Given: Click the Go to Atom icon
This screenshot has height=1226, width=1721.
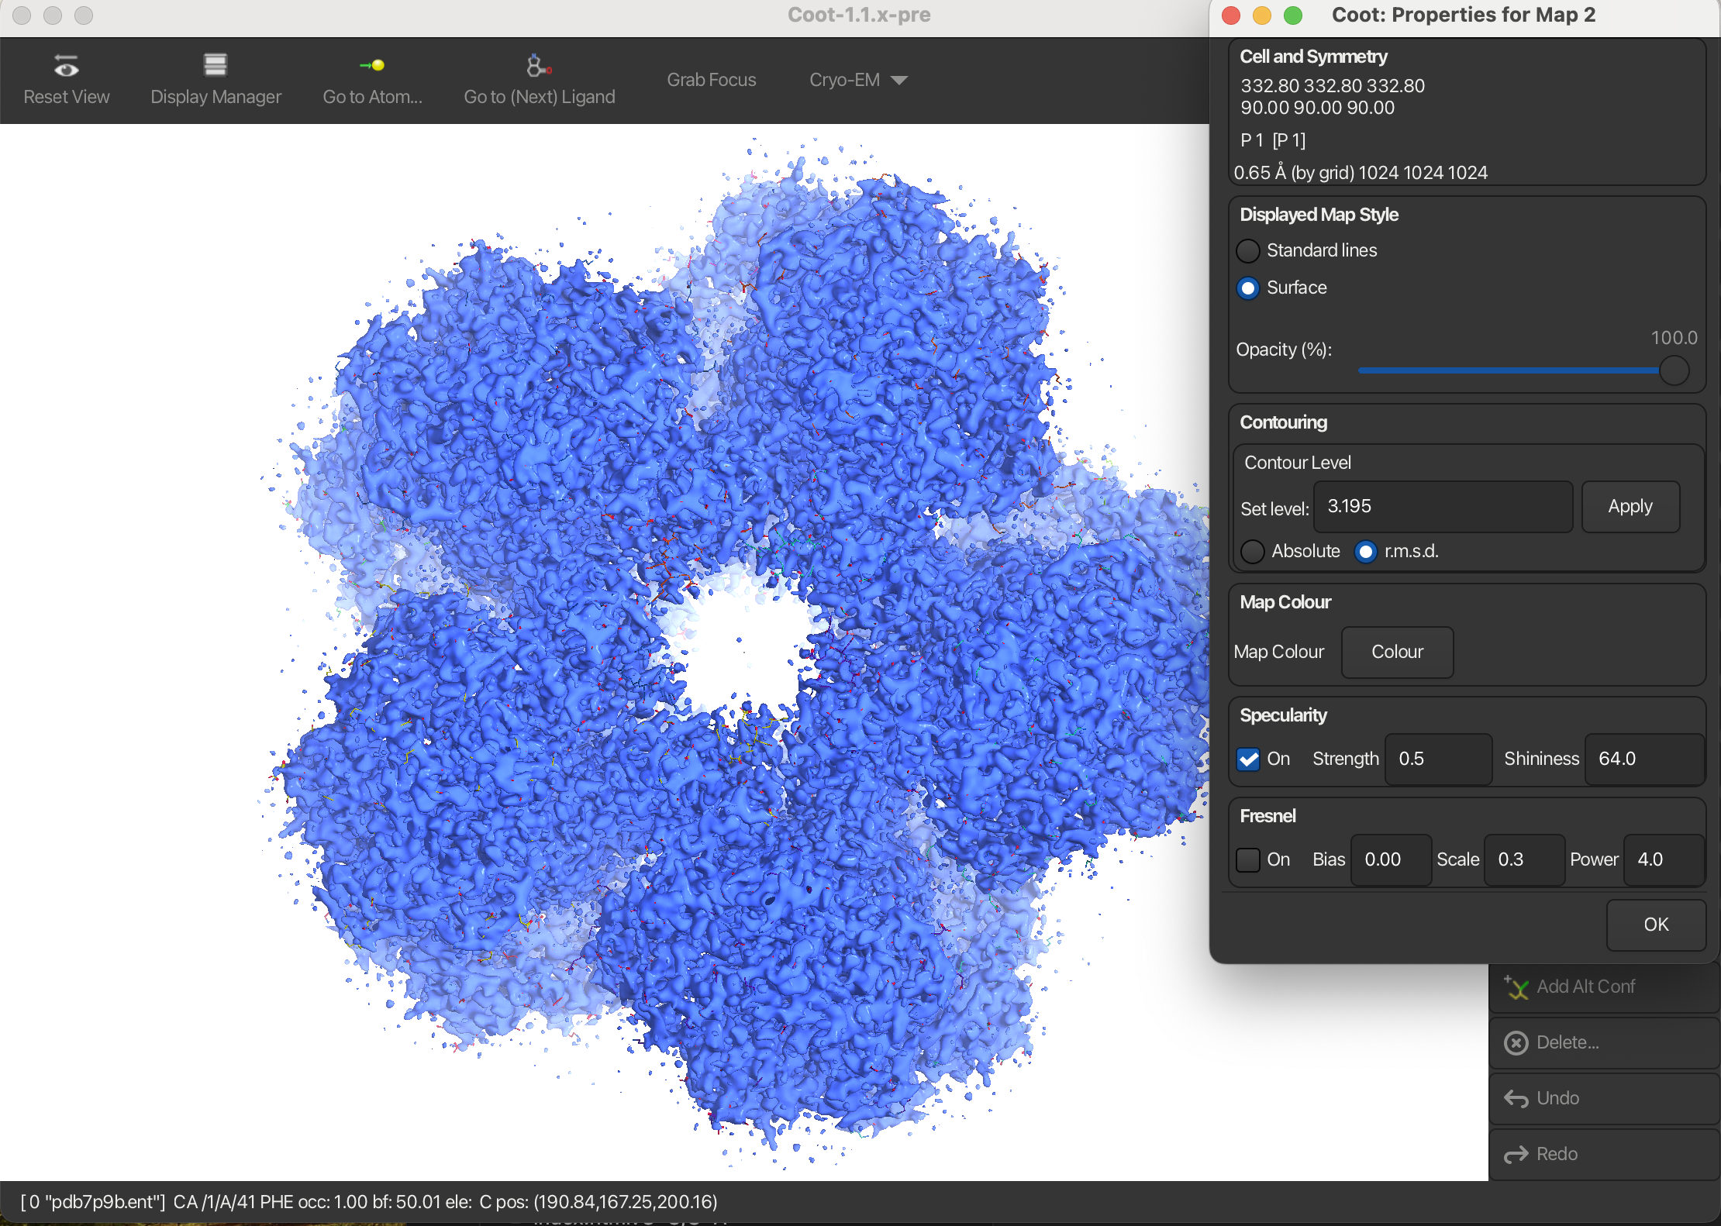Looking at the screenshot, I should (373, 65).
